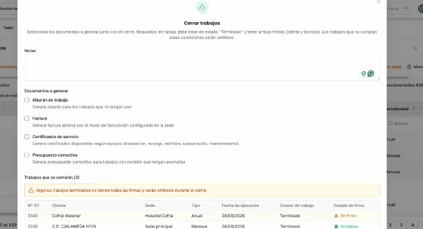Click the magnifier icon in Buscar field
This screenshot has width=423, height=229.
390,124
